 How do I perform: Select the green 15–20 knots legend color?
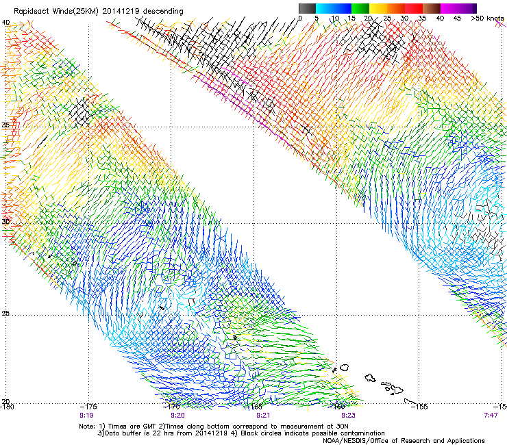(360, 8)
